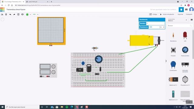Open the resistance unit dropdown
Screen dimensions: 194x109
point(162,27)
